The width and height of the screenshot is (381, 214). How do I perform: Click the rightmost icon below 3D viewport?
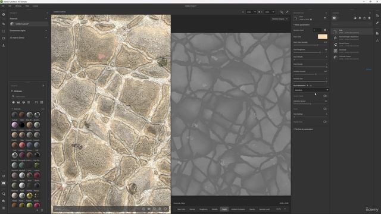coord(165,209)
